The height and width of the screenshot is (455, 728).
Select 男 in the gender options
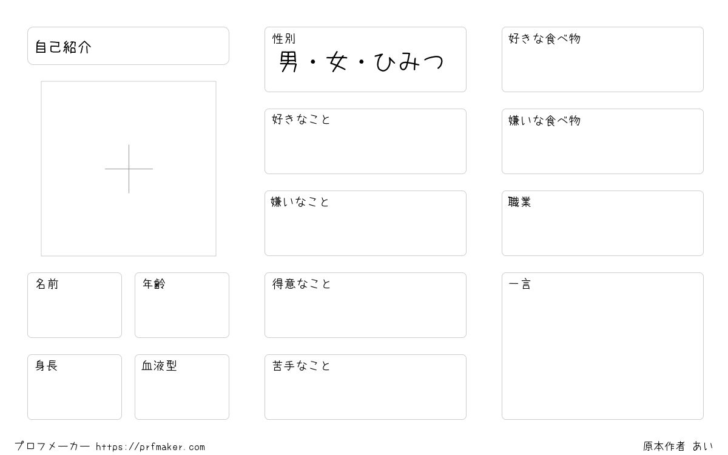click(x=289, y=62)
